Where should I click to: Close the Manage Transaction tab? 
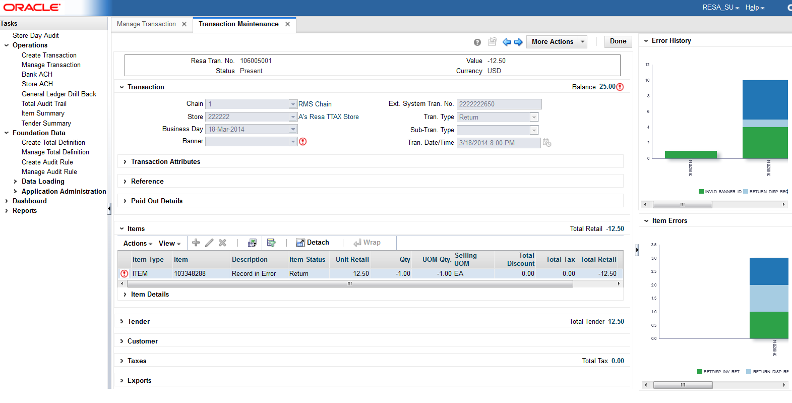pos(184,24)
